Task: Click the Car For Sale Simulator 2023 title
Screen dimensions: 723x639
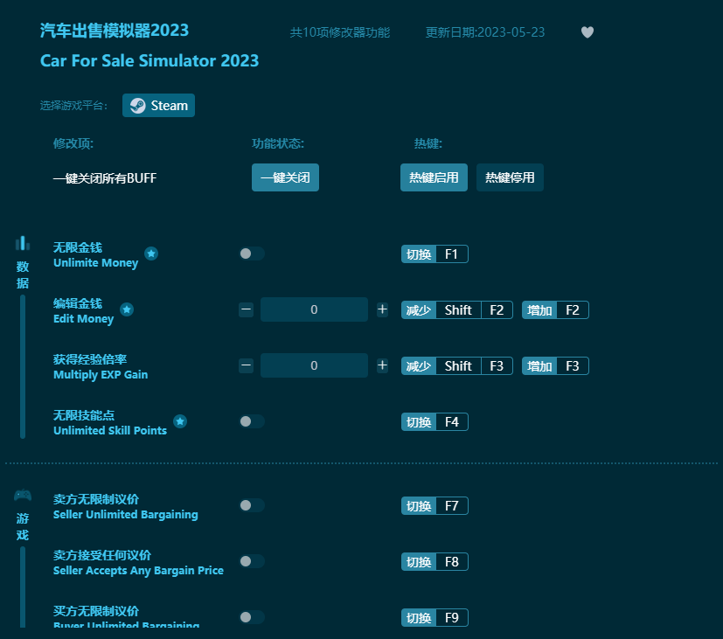Action: pyautogui.click(x=149, y=61)
